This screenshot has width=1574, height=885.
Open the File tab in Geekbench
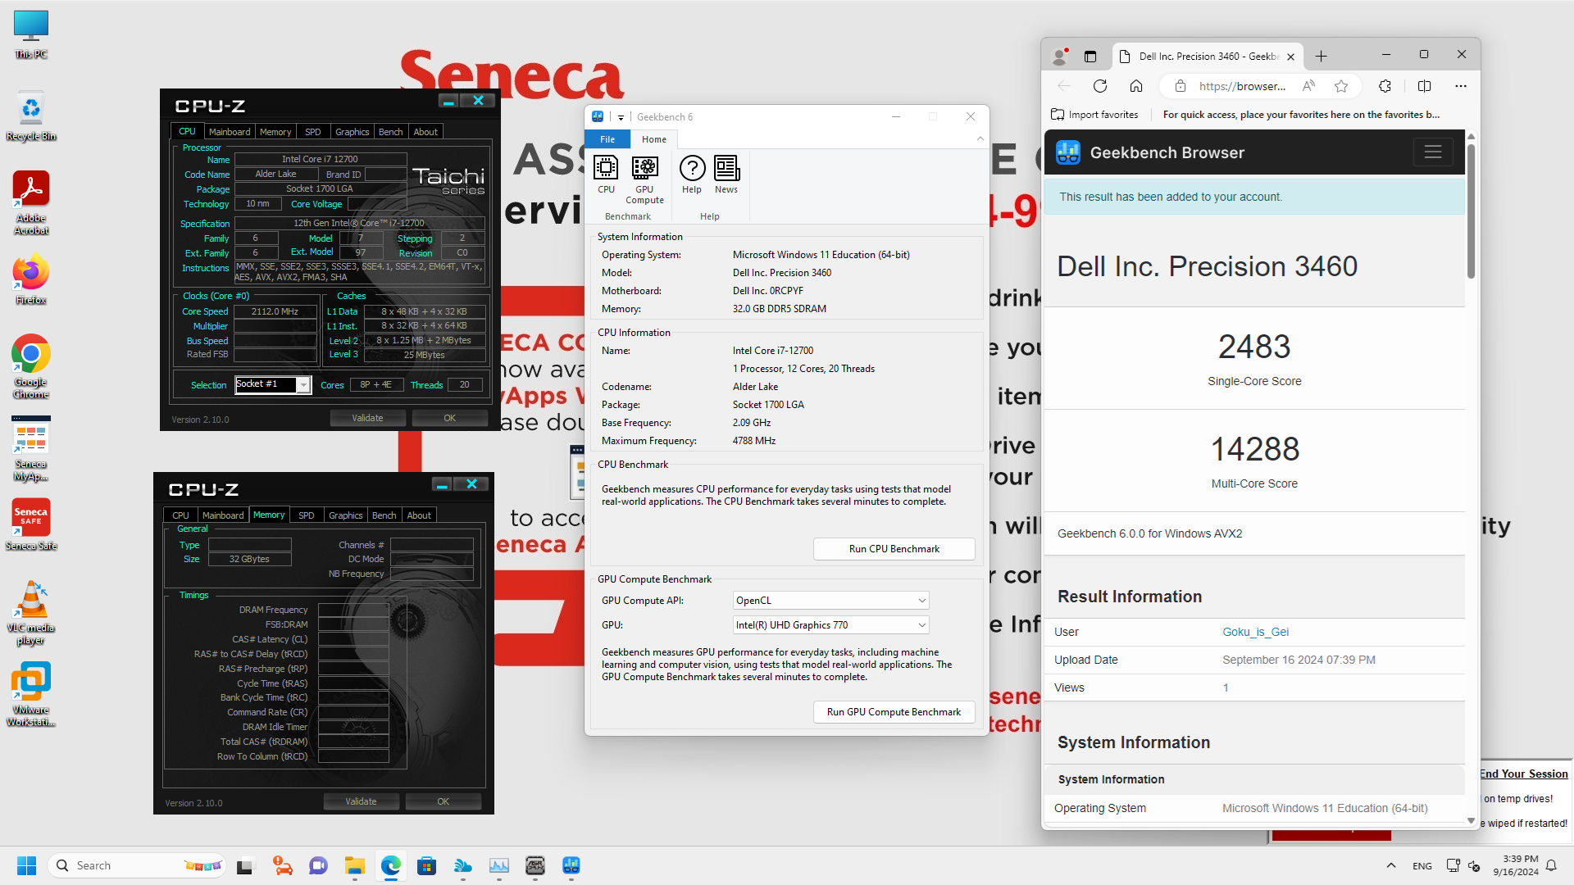tap(607, 139)
